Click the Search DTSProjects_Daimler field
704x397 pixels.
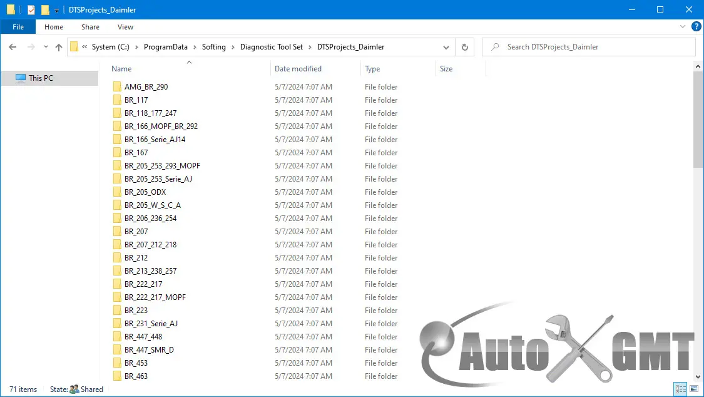(x=589, y=47)
